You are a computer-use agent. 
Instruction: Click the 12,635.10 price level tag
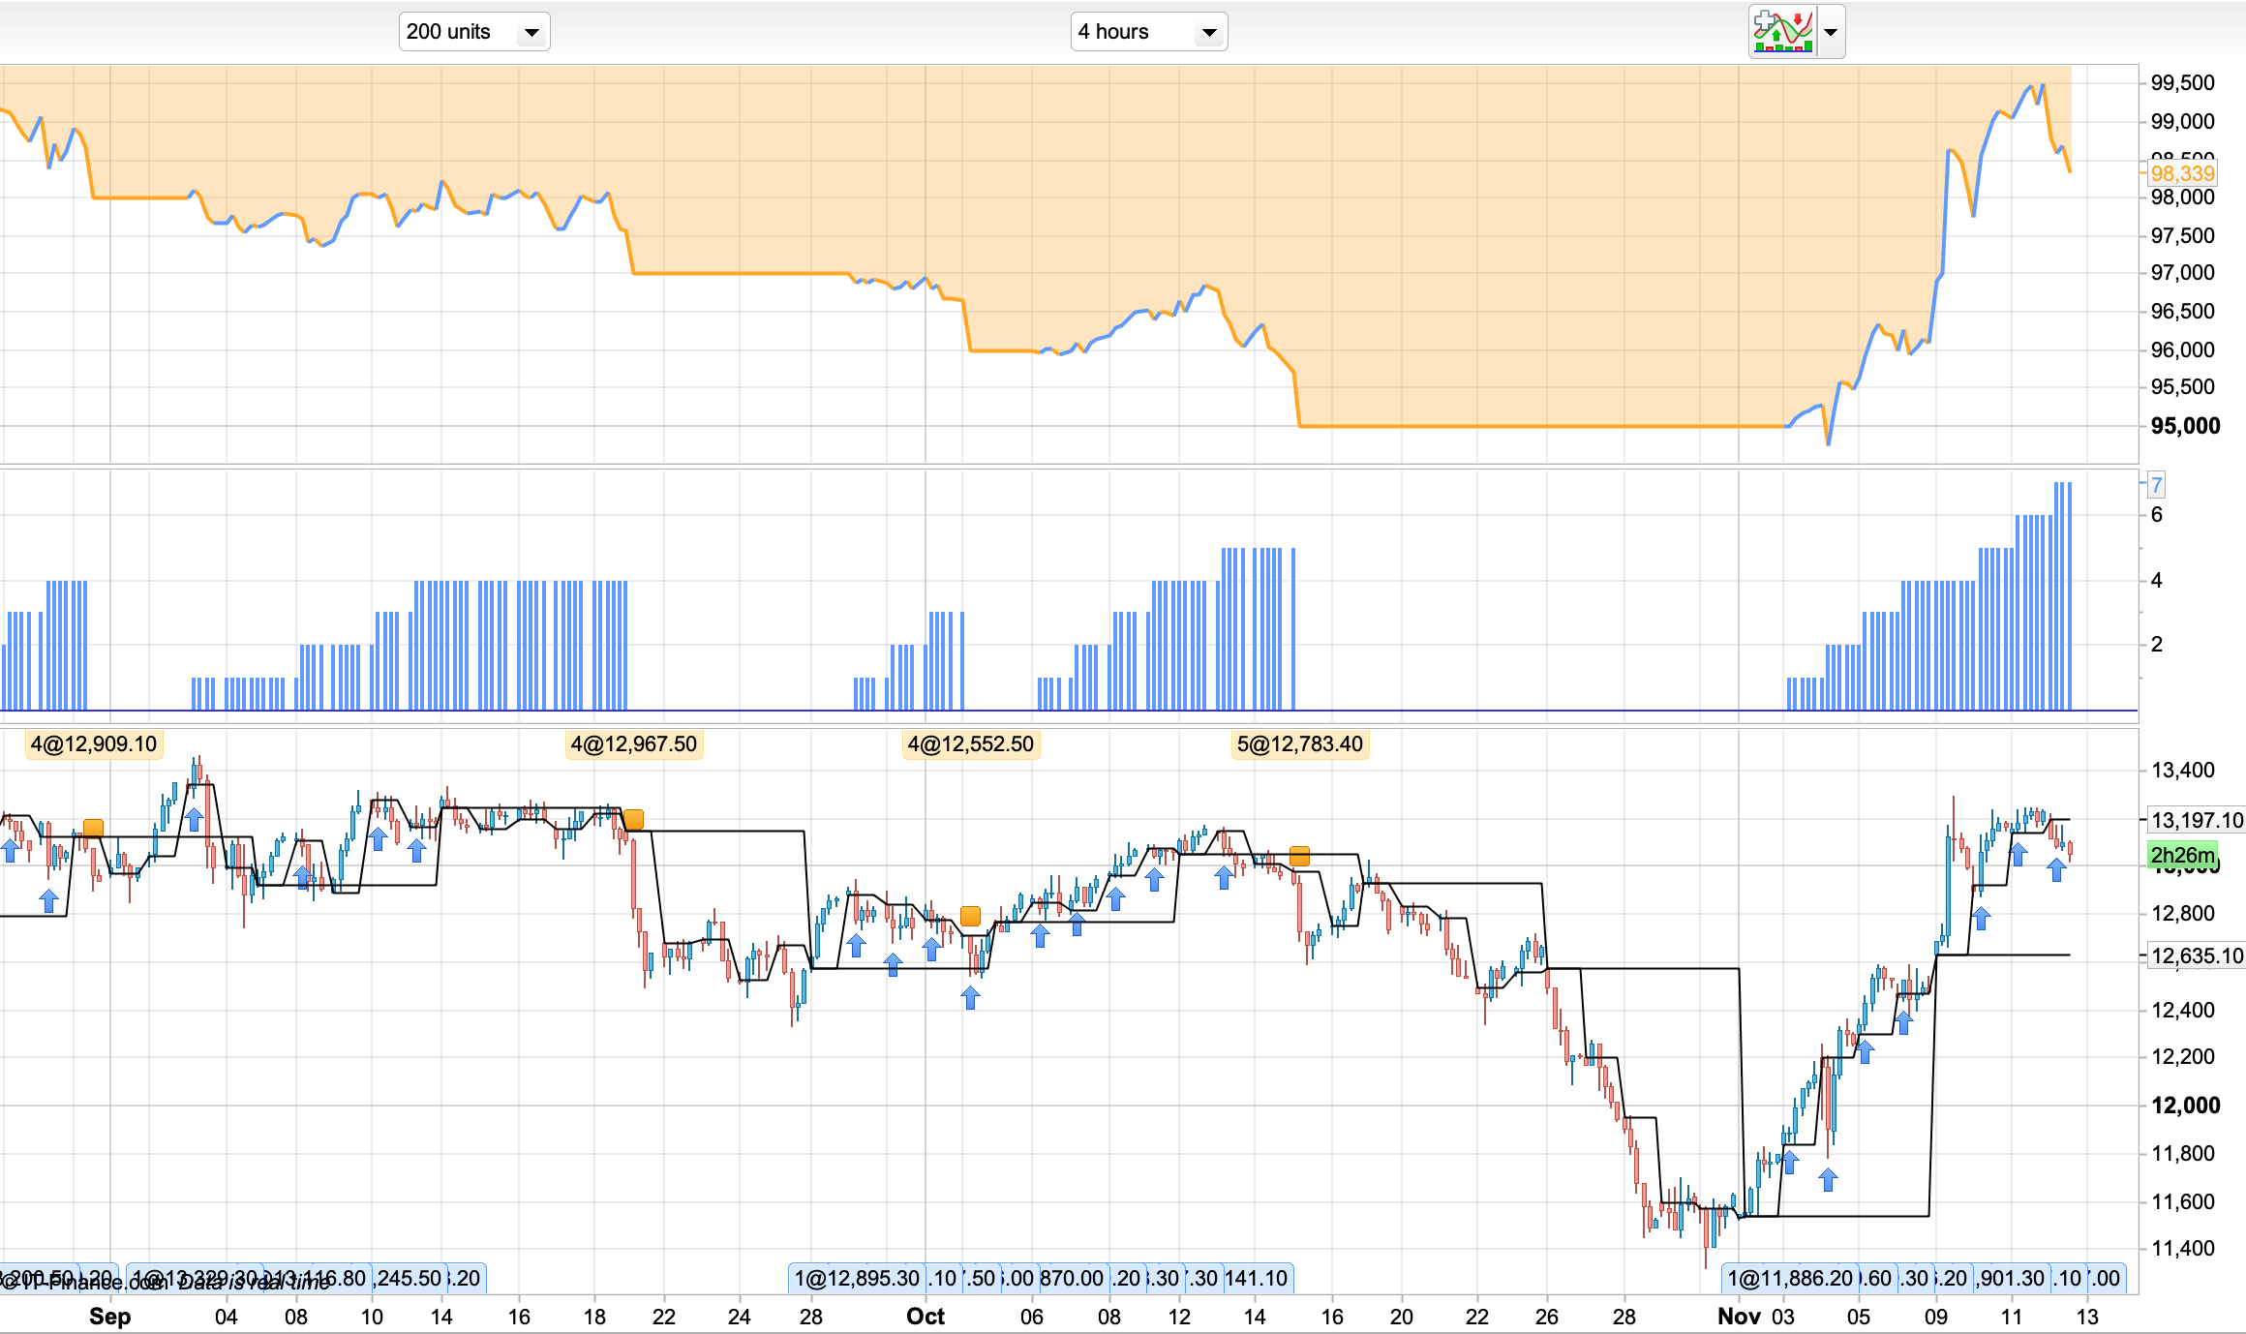(2196, 956)
